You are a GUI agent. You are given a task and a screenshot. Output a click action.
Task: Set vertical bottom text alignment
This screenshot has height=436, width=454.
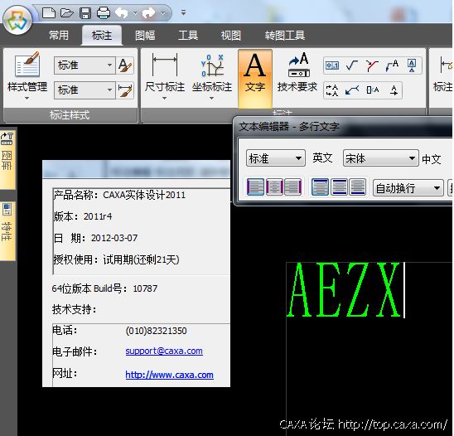click(x=358, y=187)
